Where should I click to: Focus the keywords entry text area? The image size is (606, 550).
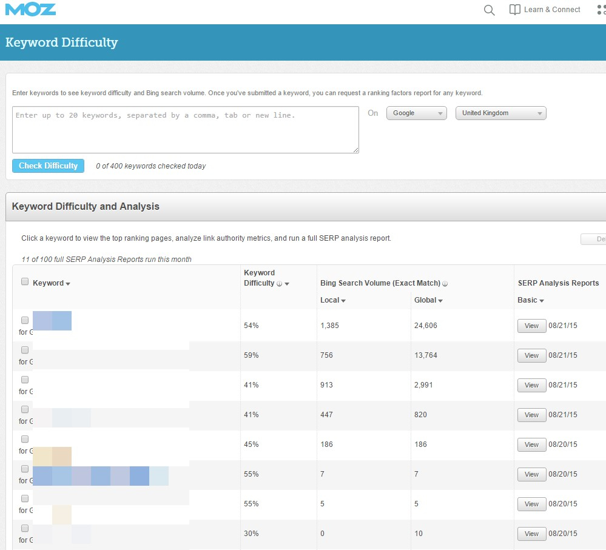point(185,130)
